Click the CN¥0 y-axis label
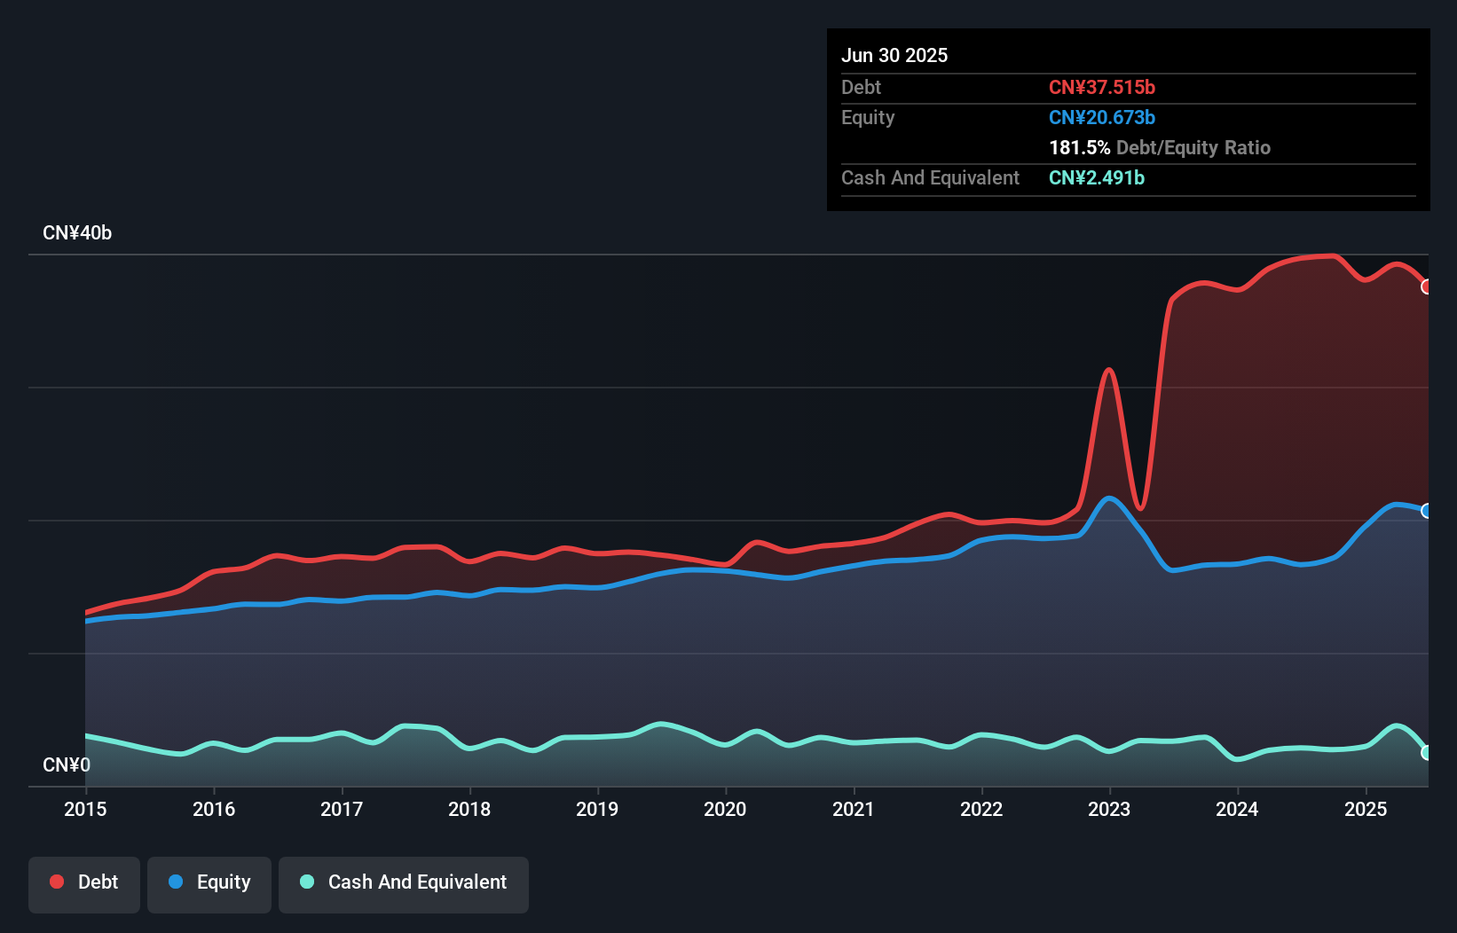Image resolution: width=1457 pixels, height=933 pixels. [67, 764]
